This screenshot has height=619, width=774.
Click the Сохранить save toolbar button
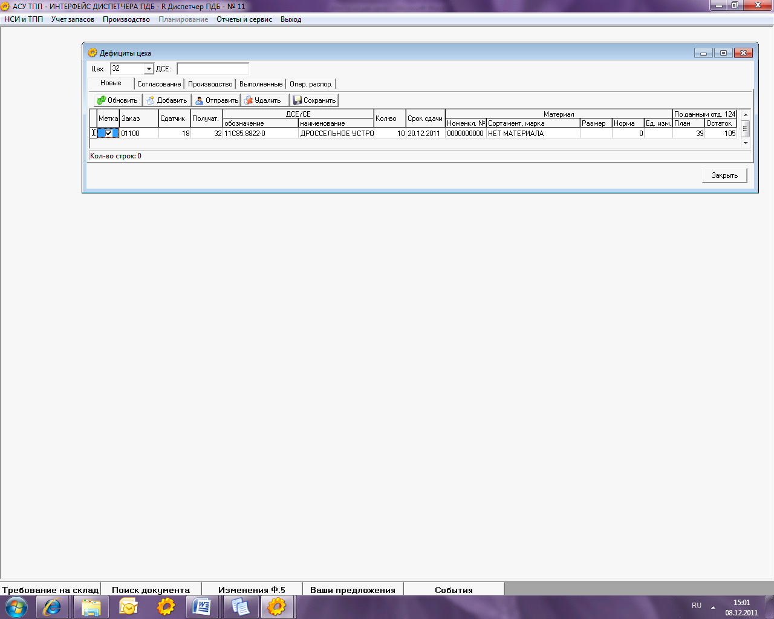click(314, 100)
